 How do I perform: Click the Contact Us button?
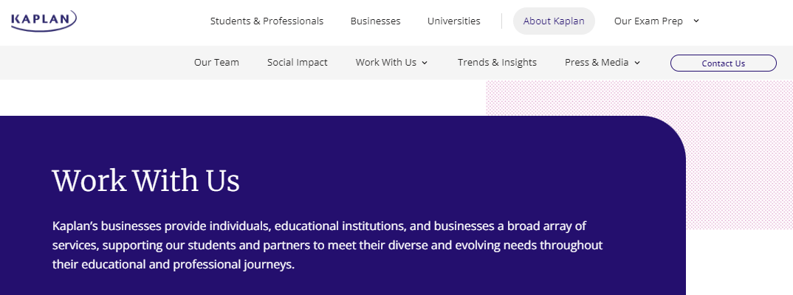pyautogui.click(x=723, y=63)
